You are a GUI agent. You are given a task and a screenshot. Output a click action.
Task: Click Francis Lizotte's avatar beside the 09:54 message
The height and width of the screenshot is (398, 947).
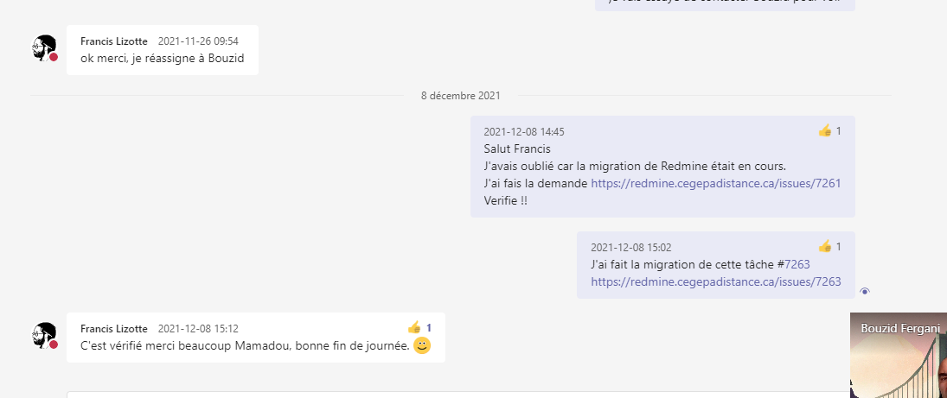click(x=44, y=47)
